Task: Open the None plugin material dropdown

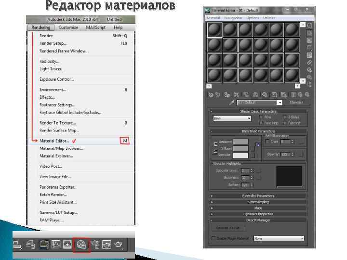Action: click(279, 238)
